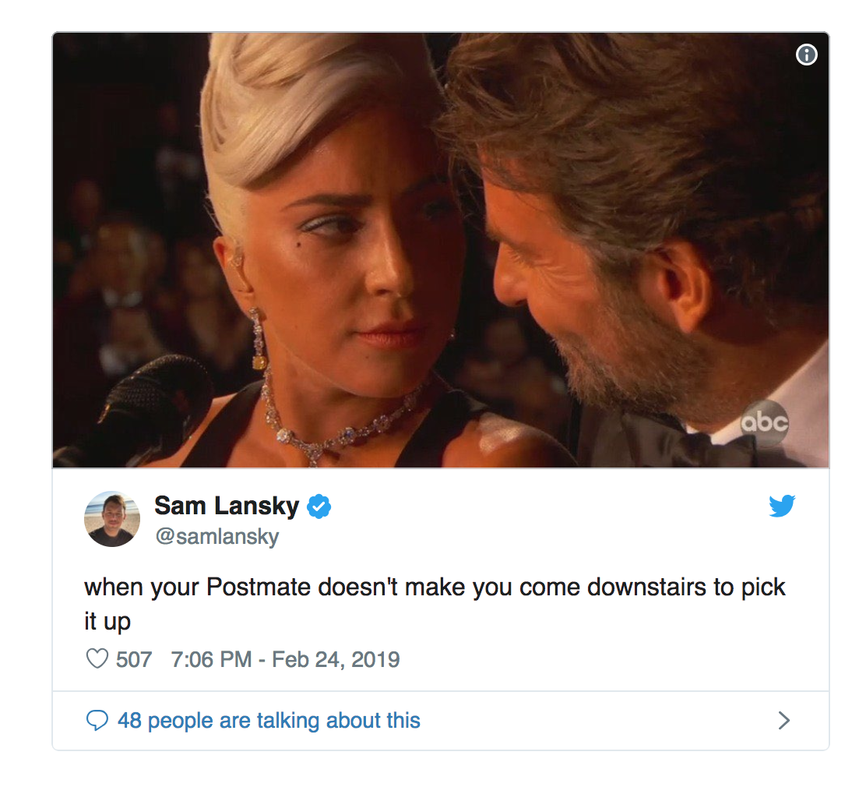This screenshot has width=866, height=787.
Task: Open '48 people are talking about this'
Action: coord(269,721)
